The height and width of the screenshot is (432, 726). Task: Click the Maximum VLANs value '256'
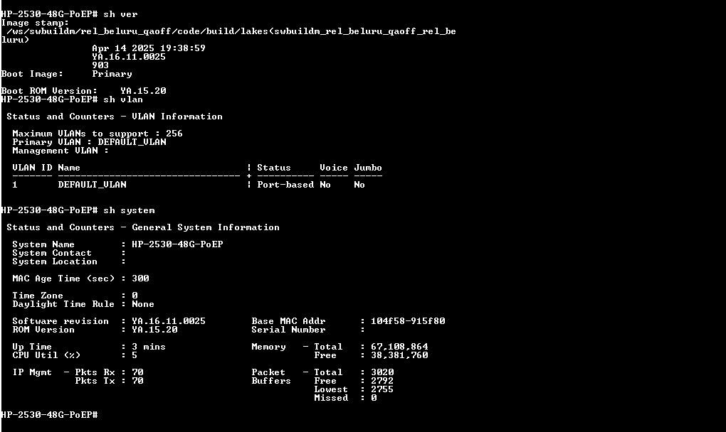tap(174, 134)
